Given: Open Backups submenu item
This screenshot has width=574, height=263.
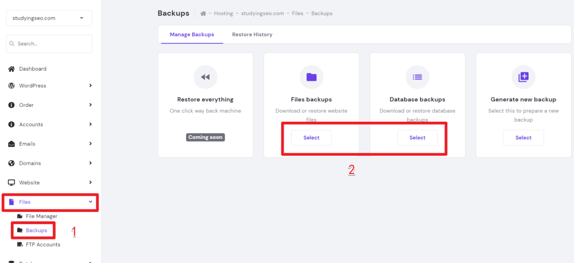Looking at the screenshot, I should (x=36, y=230).
